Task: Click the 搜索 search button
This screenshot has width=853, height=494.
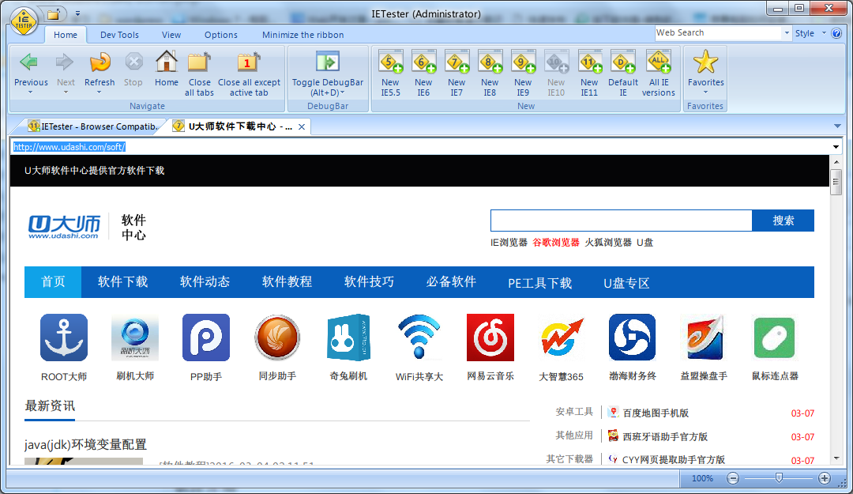Action: 782,221
